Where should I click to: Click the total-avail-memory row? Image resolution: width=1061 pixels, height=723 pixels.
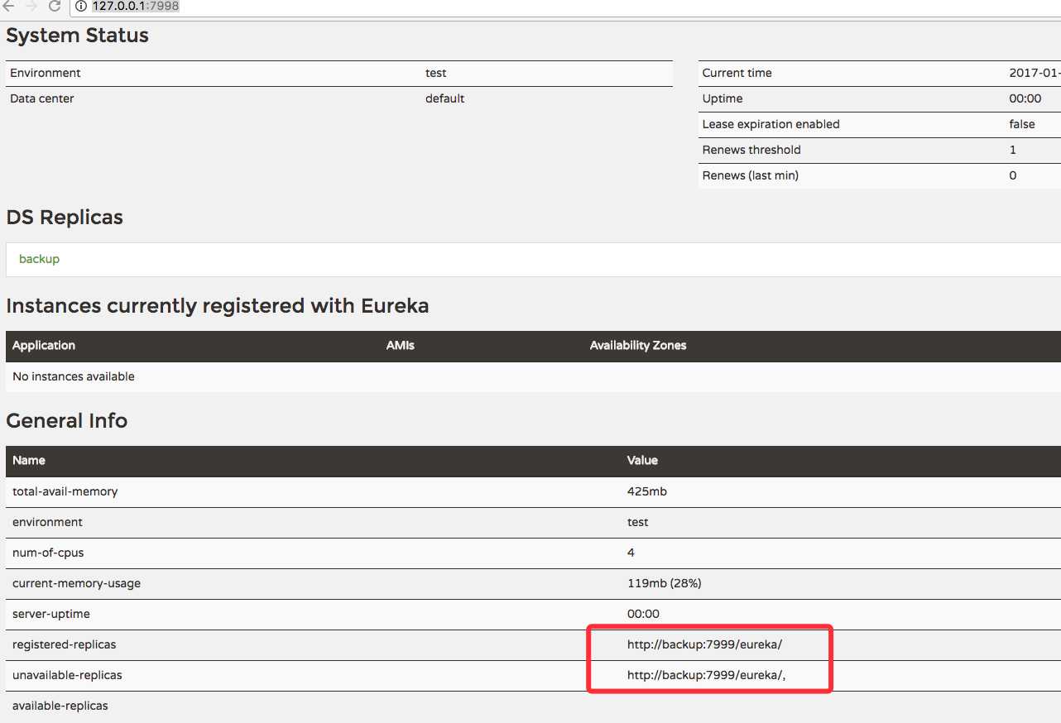533,491
